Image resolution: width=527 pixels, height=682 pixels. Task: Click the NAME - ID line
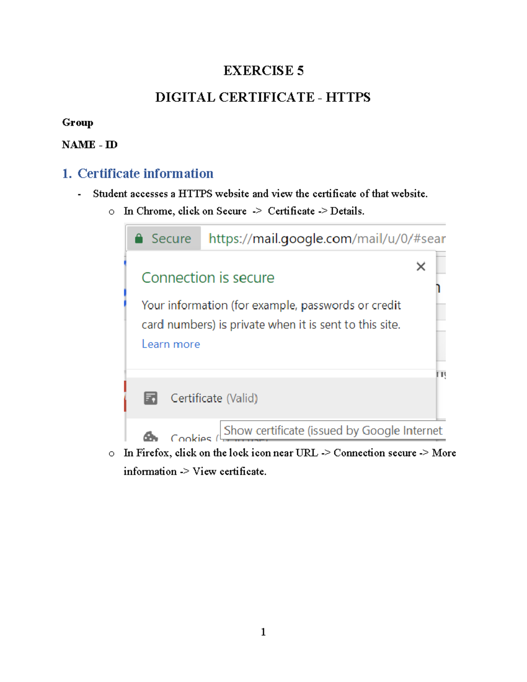pos(90,144)
